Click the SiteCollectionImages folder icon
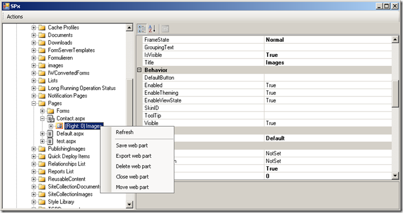The width and height of the screenshot is (403, 213). coord(42,194)
